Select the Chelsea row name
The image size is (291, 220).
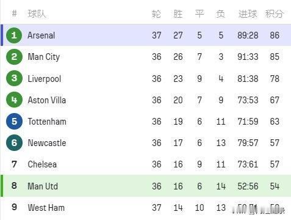(42, 164)
